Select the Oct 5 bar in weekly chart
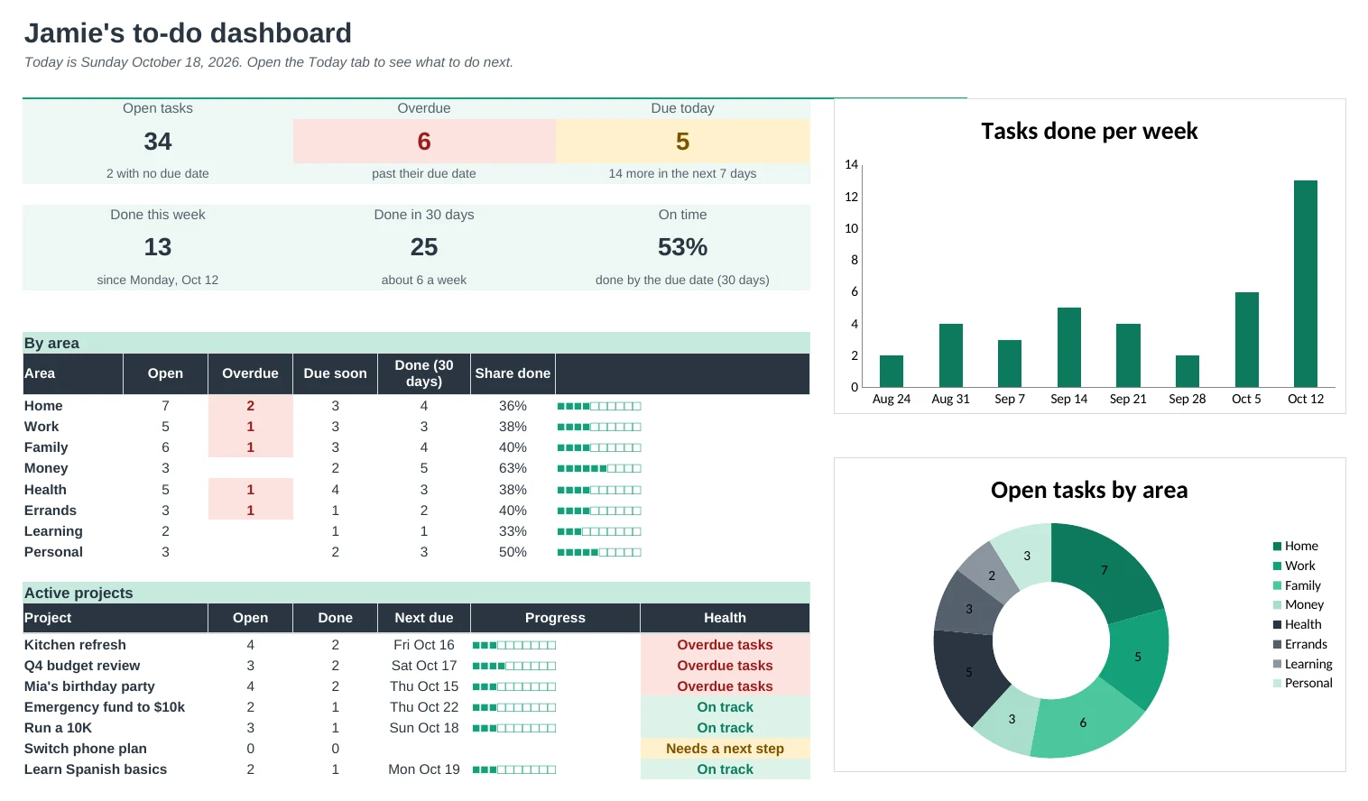Viewport: 1368px width, 801px height. pyautogui.click(x=1246, y=339)
